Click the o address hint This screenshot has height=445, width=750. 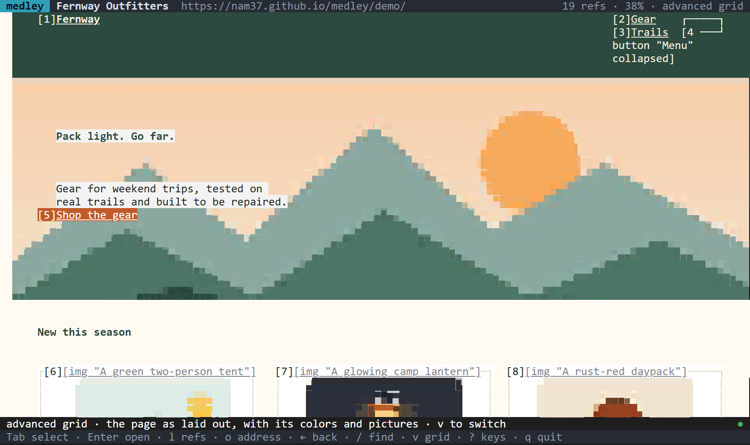253,437
